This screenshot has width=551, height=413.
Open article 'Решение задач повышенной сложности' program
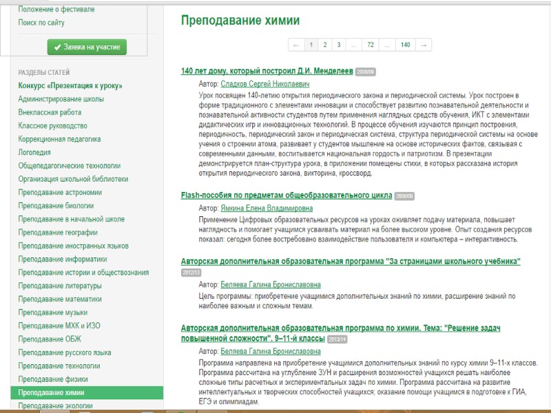(x=340, y=333)
